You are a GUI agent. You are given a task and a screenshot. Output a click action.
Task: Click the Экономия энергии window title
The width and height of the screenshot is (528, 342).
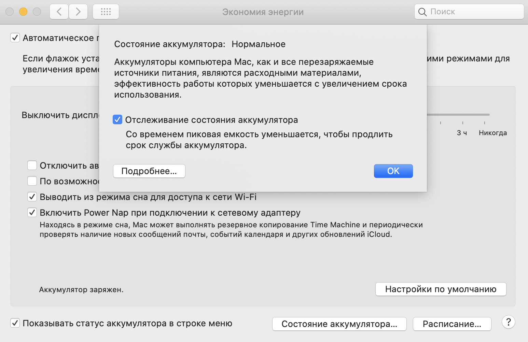pyautogui.click(x=263, y=12)
